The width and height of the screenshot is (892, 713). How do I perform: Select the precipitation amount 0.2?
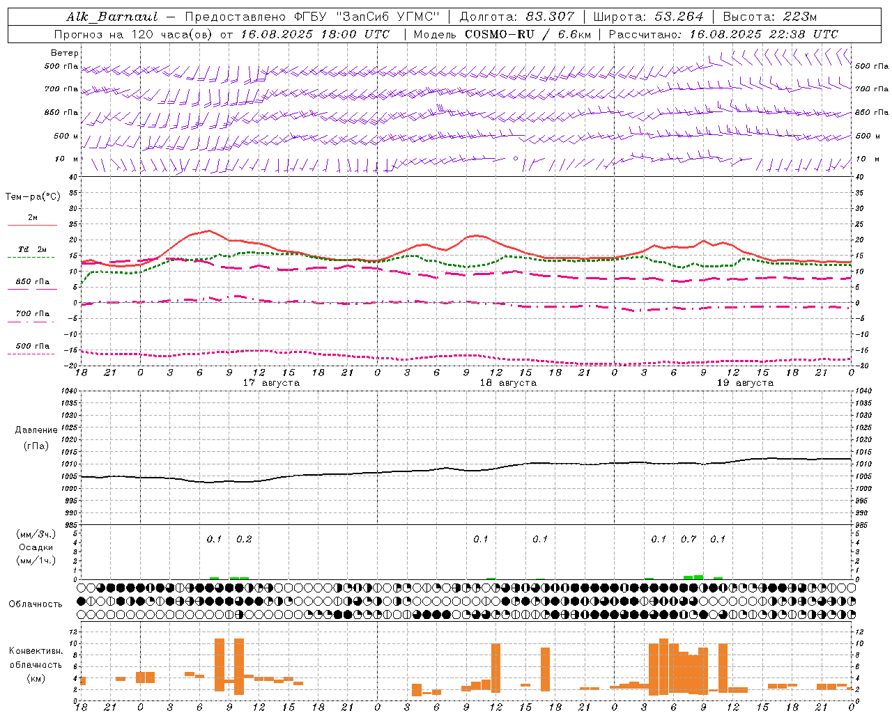tap(244, 540)
